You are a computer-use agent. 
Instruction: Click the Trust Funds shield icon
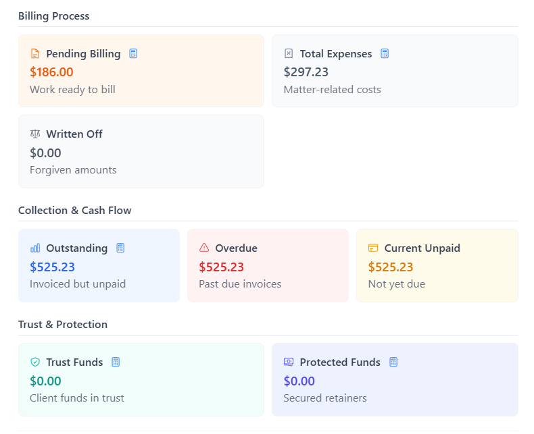[35, 362]
